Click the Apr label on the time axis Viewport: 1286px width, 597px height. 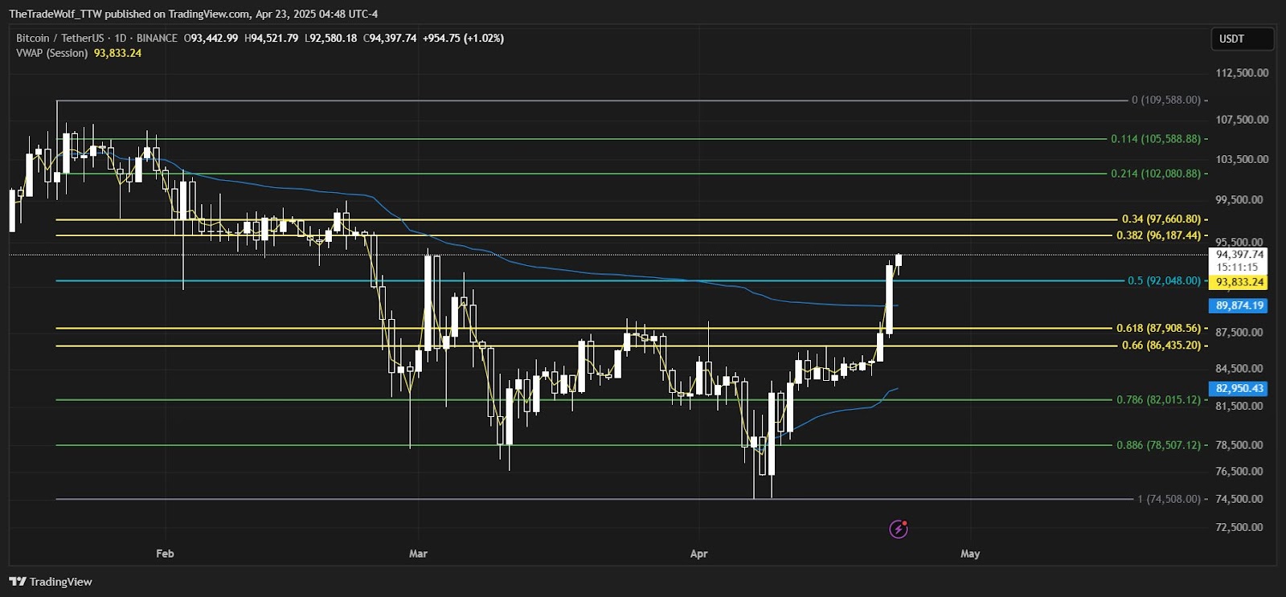pyautogui.click(x=699, y=554)
